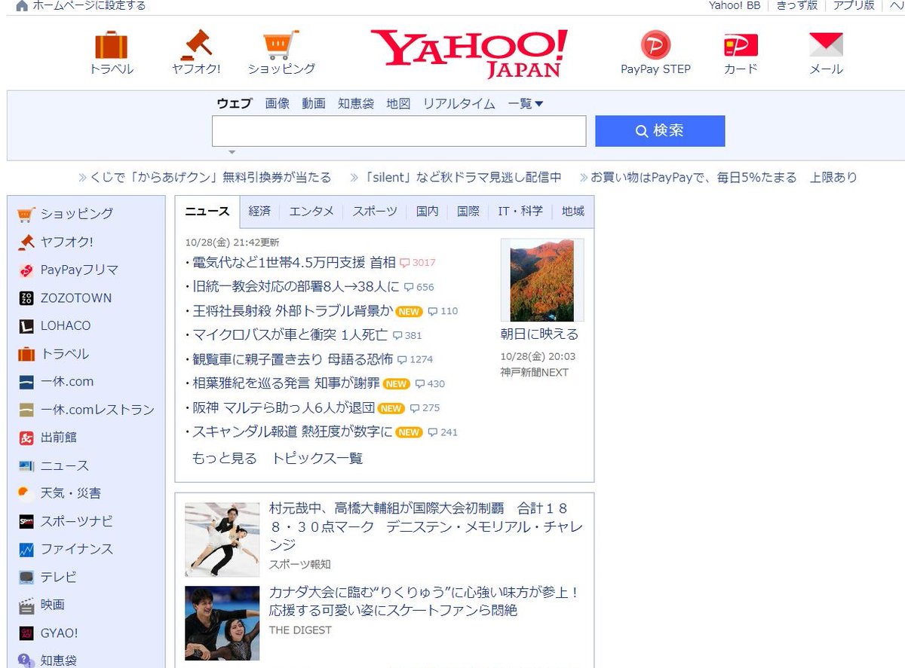Viewport: 905px width, 668px height.
Task: Open headline 電気代など1世帯4.5万円支援 首相
Action: click(294, 263)
